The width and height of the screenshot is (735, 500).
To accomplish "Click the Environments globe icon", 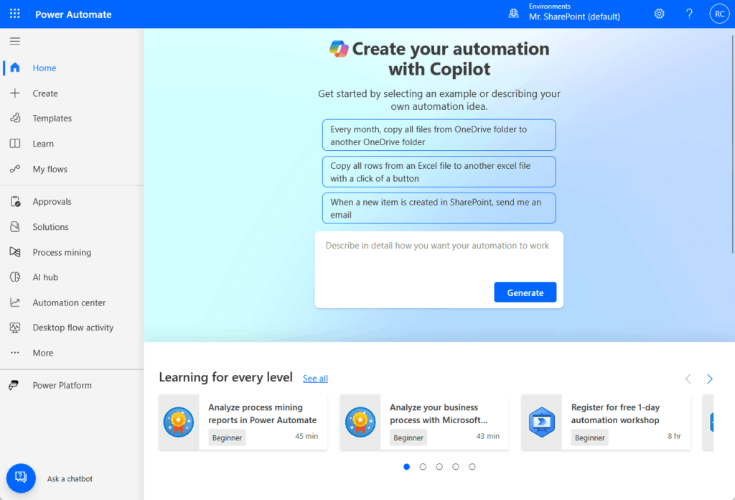I will (x=514, y=14).
